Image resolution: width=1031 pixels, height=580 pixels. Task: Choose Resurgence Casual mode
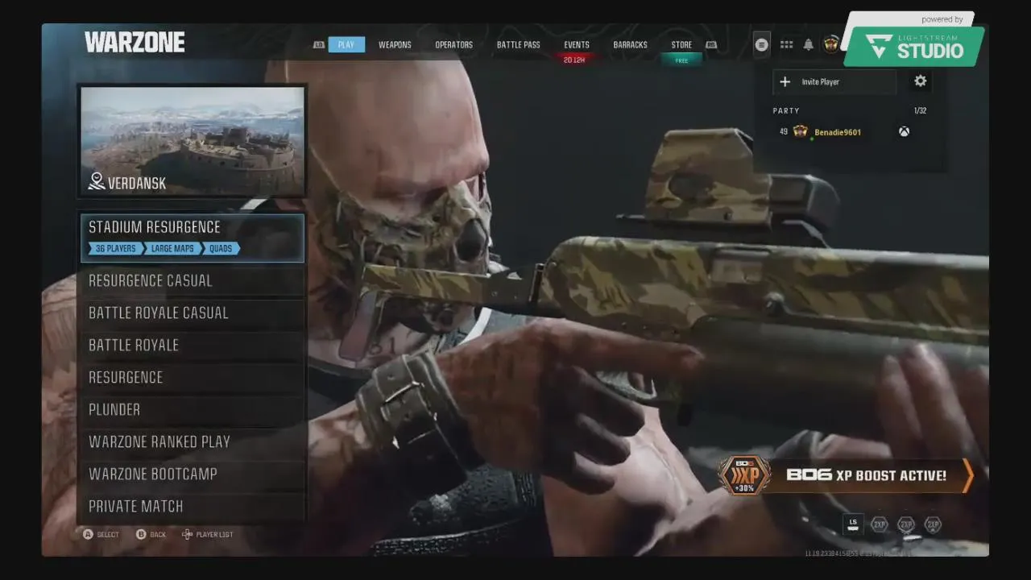[192, 280]
